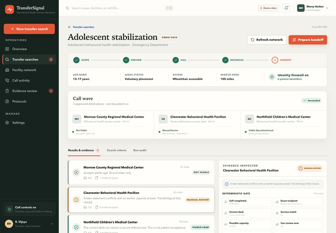Click the Handoff step in progress tracker
Image resolution: width=336 pixels, height=233 pixels.
[281, 60]
